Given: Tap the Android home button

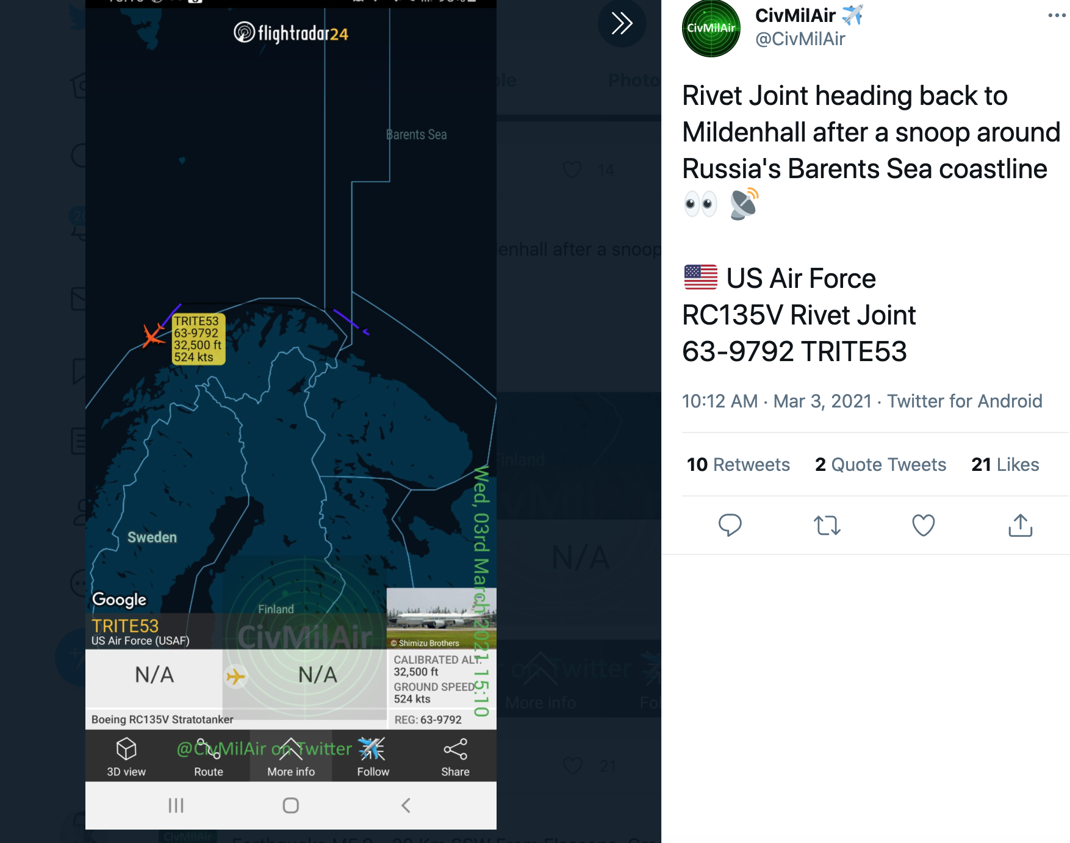Looking at the screenshot, I should point(291,806).
